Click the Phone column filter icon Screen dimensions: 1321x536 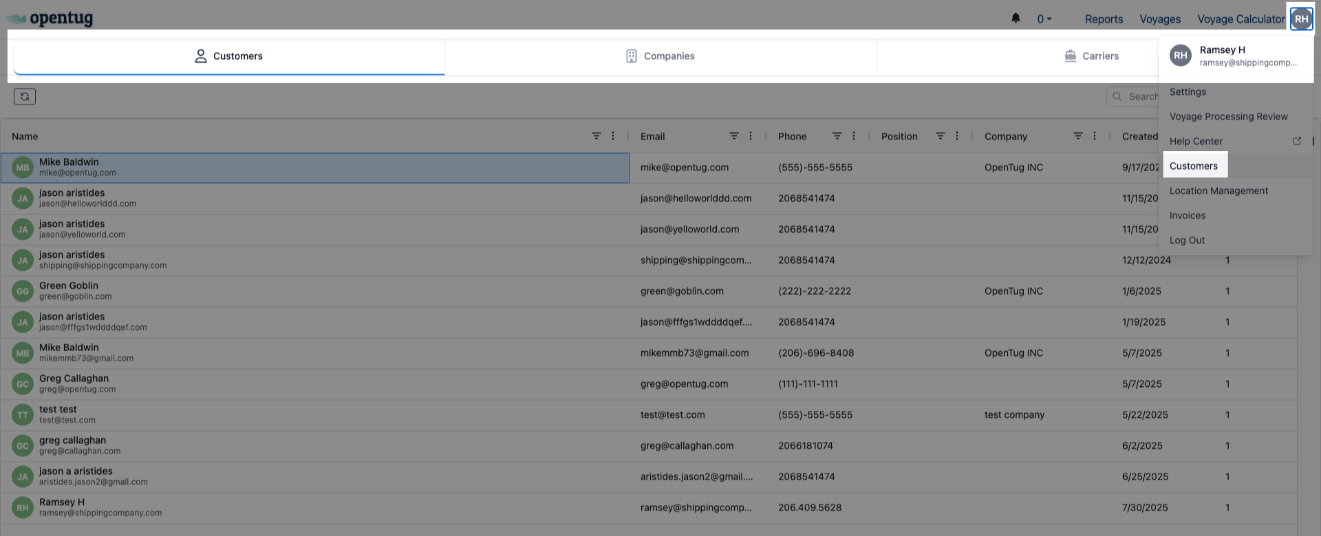click(x=837, y=136)
